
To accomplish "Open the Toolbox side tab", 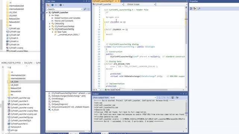I will 43,17.
